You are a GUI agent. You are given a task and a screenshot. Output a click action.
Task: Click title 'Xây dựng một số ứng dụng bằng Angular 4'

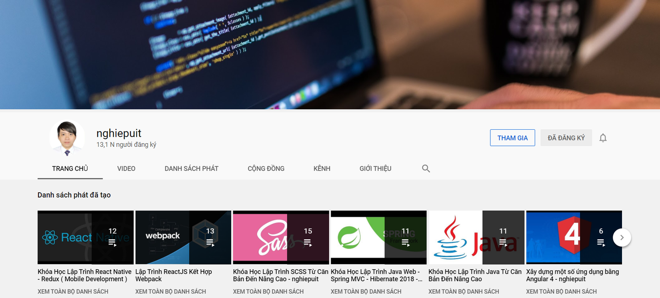point(572,275)
